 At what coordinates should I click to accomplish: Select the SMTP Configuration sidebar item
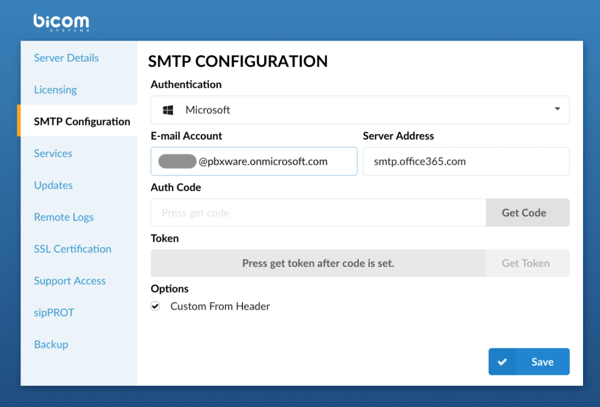pyautogui.click(x=82, y=121)
